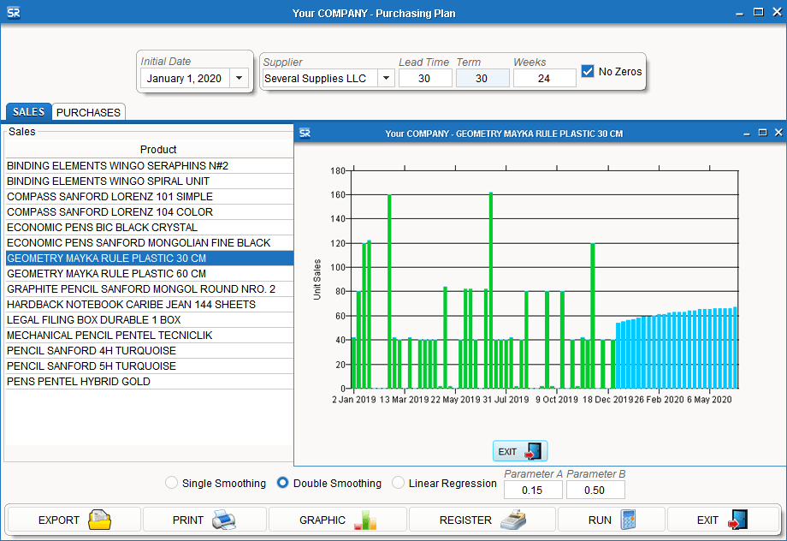Viewport: 787px width, 541px height.
Task: Open the Initial Date dropdown arrow
Action: coord(239,79)
